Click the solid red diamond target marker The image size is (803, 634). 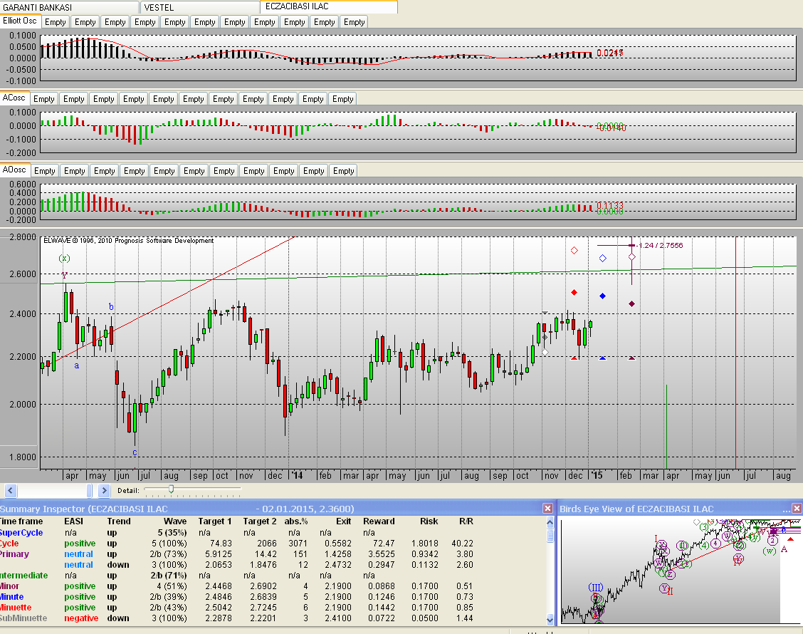pyautogui.click(x=574, y=293)
